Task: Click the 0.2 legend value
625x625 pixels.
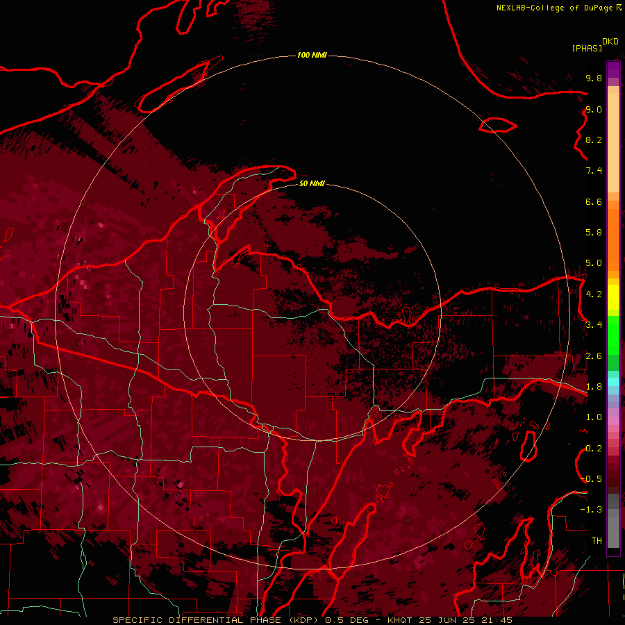Action: click(594, 449)
